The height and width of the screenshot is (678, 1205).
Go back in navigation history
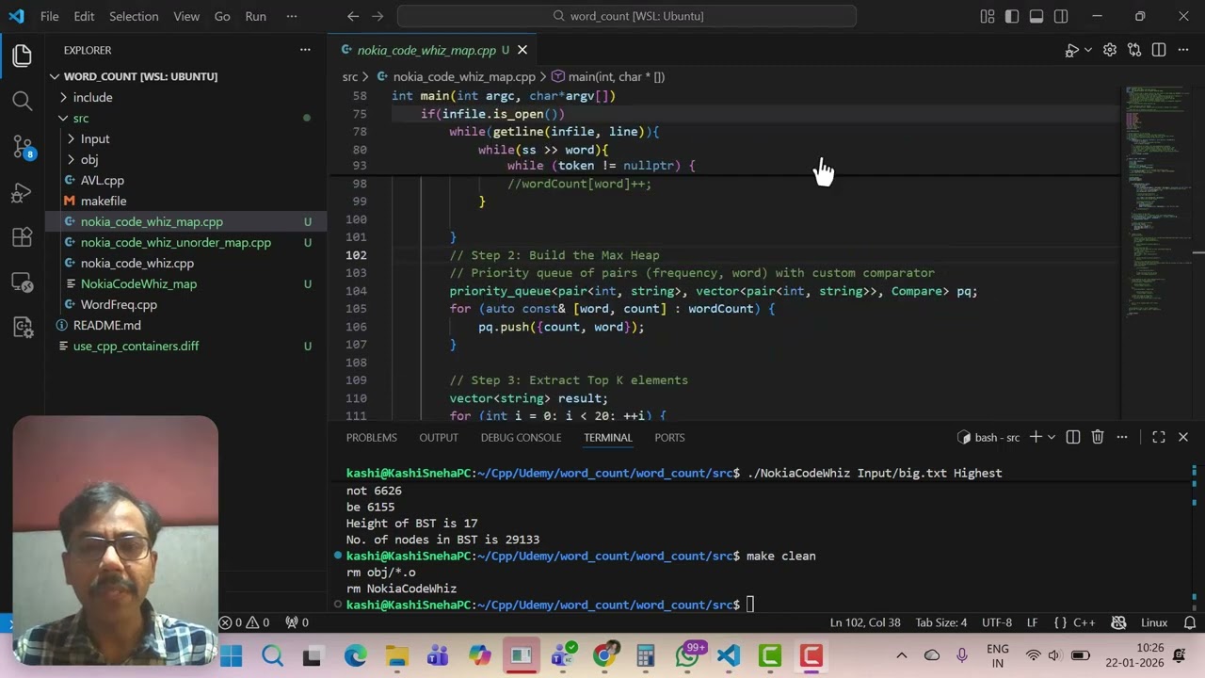353,16
